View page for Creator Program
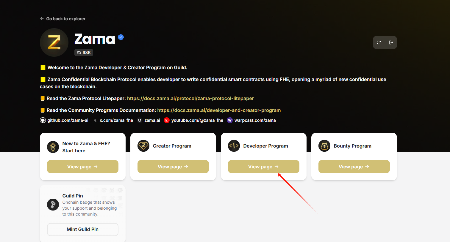The image size is (450, 242). 173,167
